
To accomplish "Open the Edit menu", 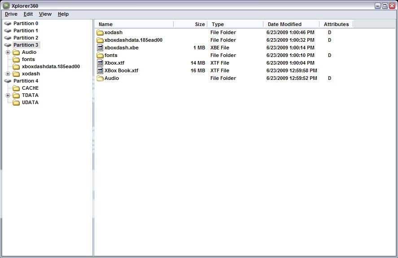I will (28, 14).
